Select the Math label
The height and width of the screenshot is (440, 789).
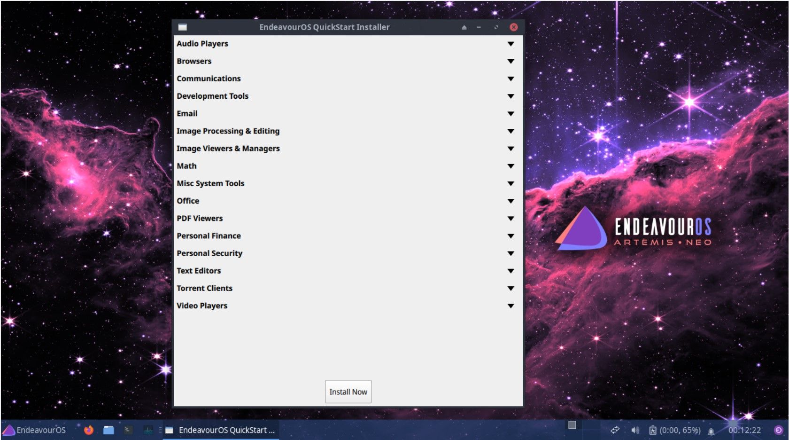pyautogui.click(x=186, y=166)
